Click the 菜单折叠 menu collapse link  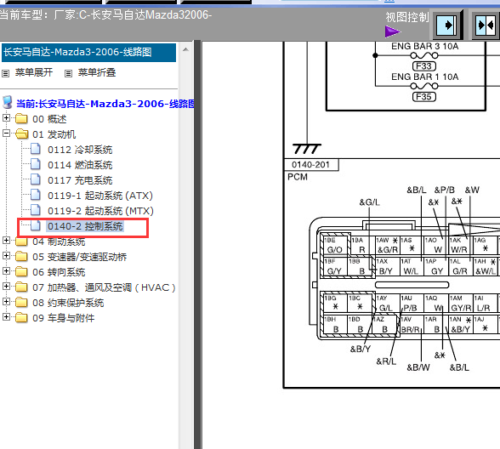tap(97, 72)
